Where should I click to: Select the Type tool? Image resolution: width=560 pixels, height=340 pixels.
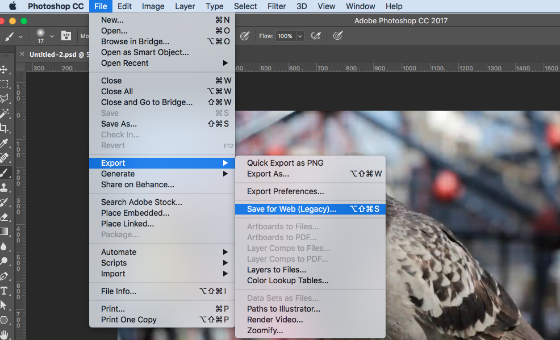[x=5, y=291]
